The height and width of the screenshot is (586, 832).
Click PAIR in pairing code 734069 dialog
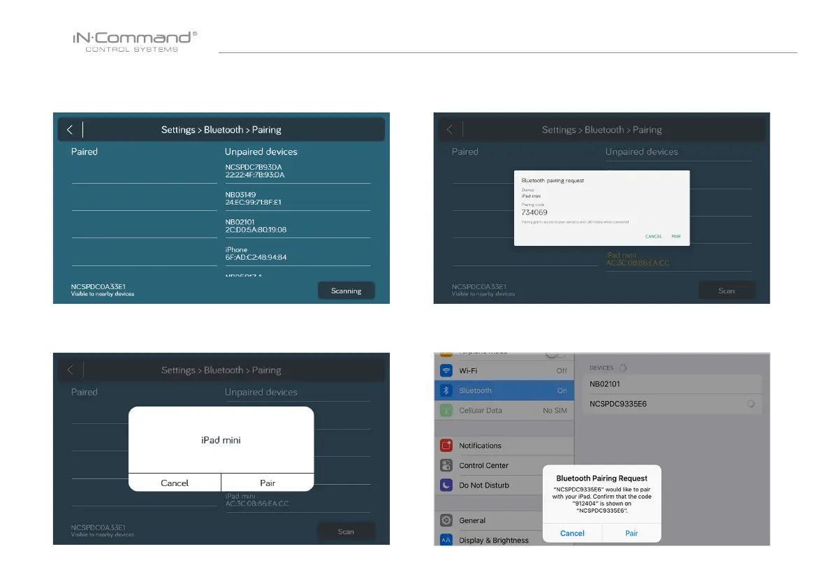click(676, 237)
